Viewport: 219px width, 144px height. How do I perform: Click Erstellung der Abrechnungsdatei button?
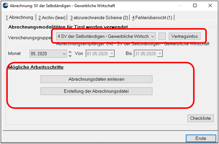97,91
